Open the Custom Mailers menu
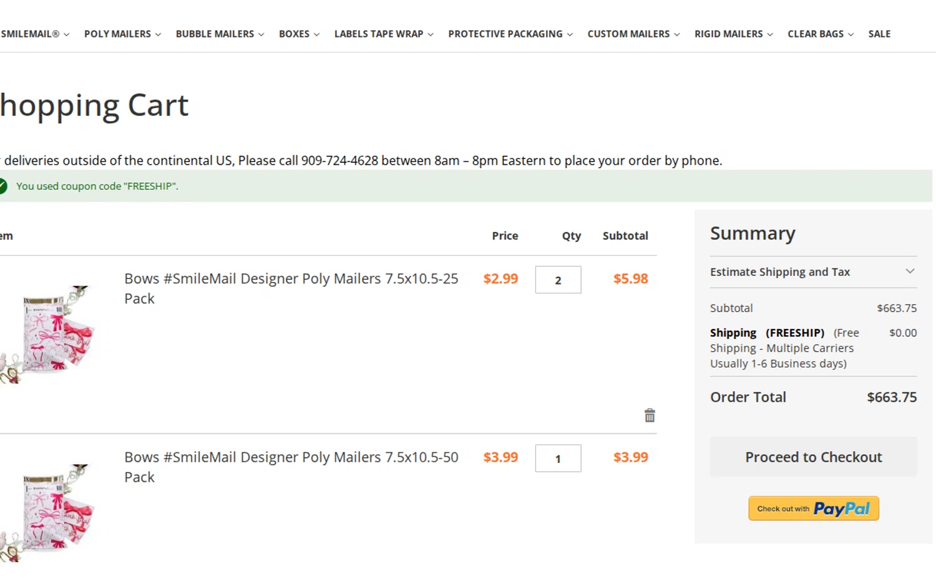 click(633, 34)
